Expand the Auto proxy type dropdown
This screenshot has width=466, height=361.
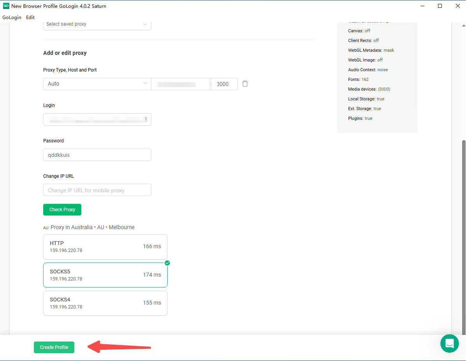(97, 84)
